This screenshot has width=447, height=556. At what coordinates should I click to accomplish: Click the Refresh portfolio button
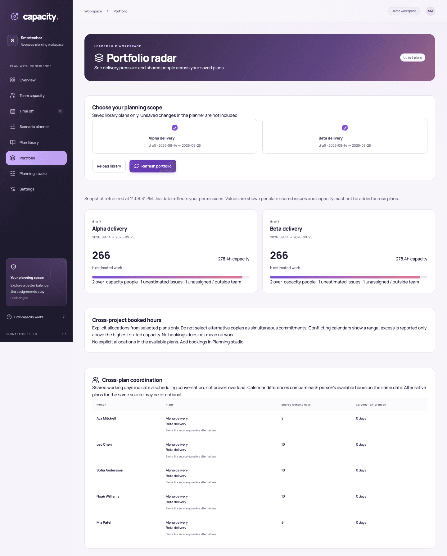tap(153, 166)
